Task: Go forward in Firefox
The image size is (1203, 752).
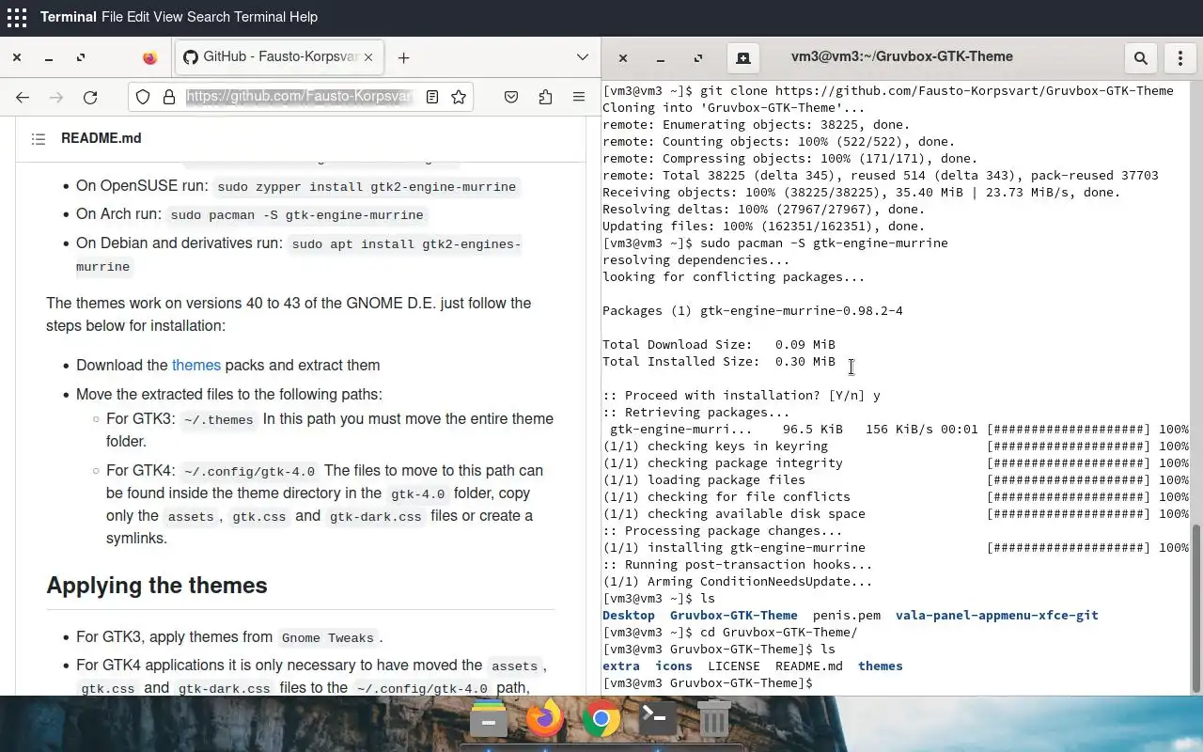Action: (56, 97)
